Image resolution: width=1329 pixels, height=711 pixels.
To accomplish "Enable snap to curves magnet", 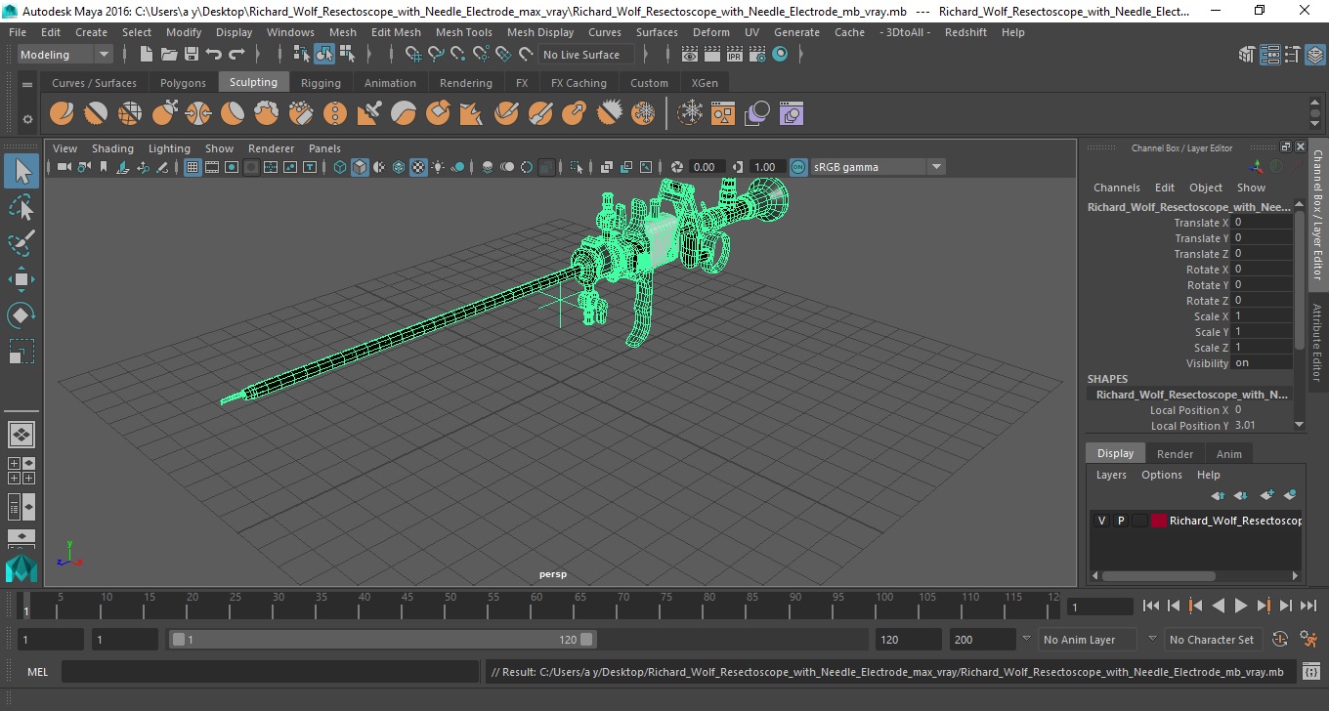I will click(x=435, y=55).
